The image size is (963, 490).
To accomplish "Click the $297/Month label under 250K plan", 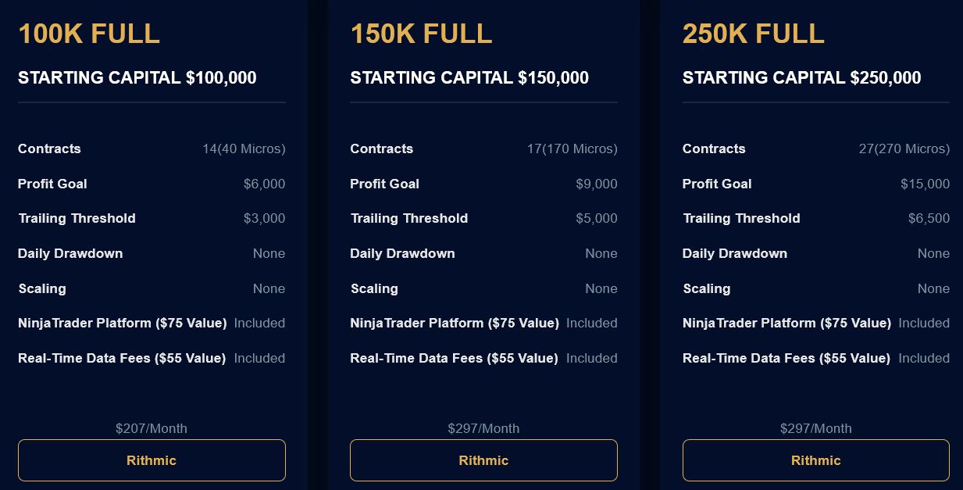I will 815,428.
